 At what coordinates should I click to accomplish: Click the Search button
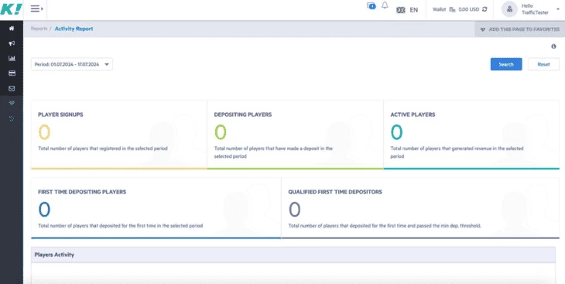coord(506,64)
